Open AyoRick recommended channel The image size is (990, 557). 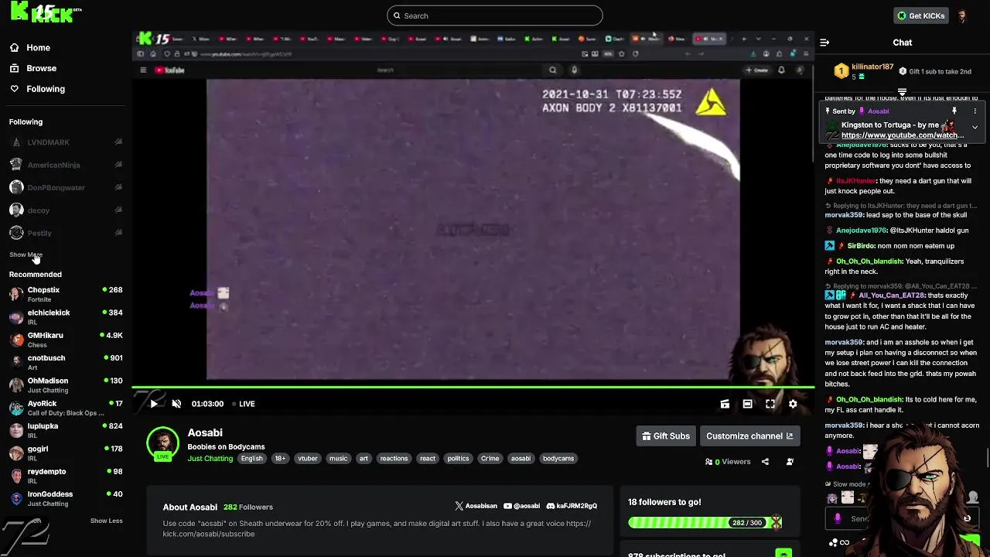click(x=66, y=408)
